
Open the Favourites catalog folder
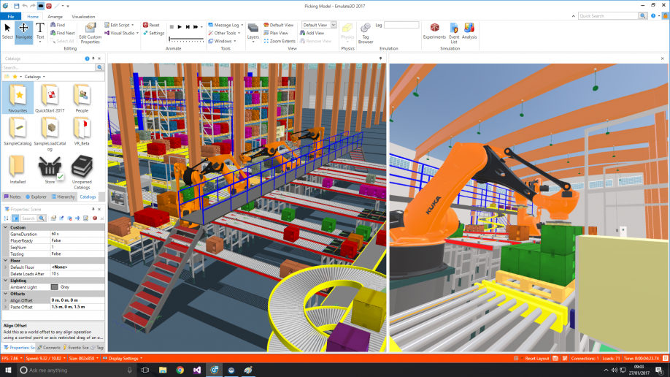tap(18, 98)
